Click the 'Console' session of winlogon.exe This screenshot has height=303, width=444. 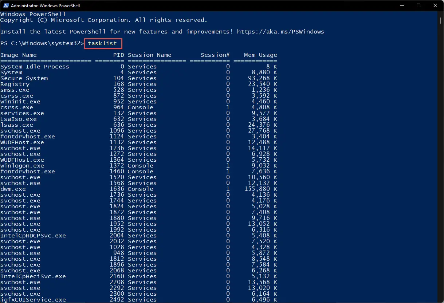[141, 166]
